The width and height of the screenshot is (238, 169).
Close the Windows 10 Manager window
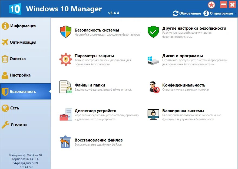[x=232, y=5]
